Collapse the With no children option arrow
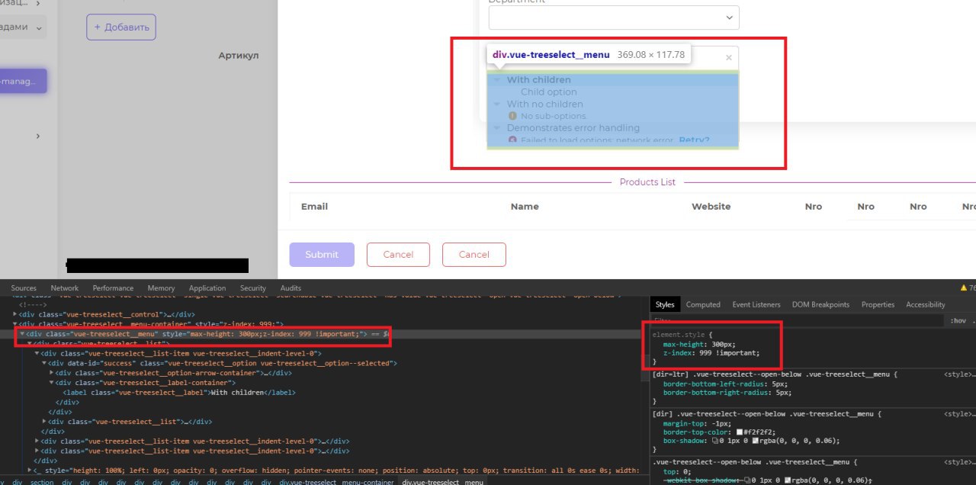The image size is (976, 485). click(x=497, y=104)
